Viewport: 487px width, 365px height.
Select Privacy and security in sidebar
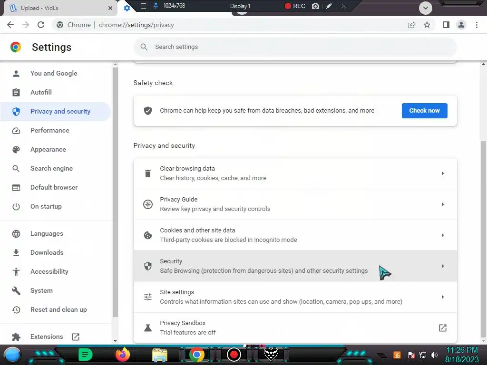point(55,111)
